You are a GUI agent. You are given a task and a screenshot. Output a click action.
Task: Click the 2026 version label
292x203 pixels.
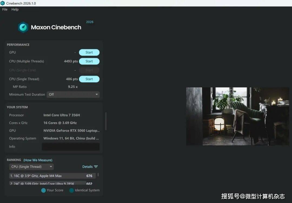tap(89, 22)
